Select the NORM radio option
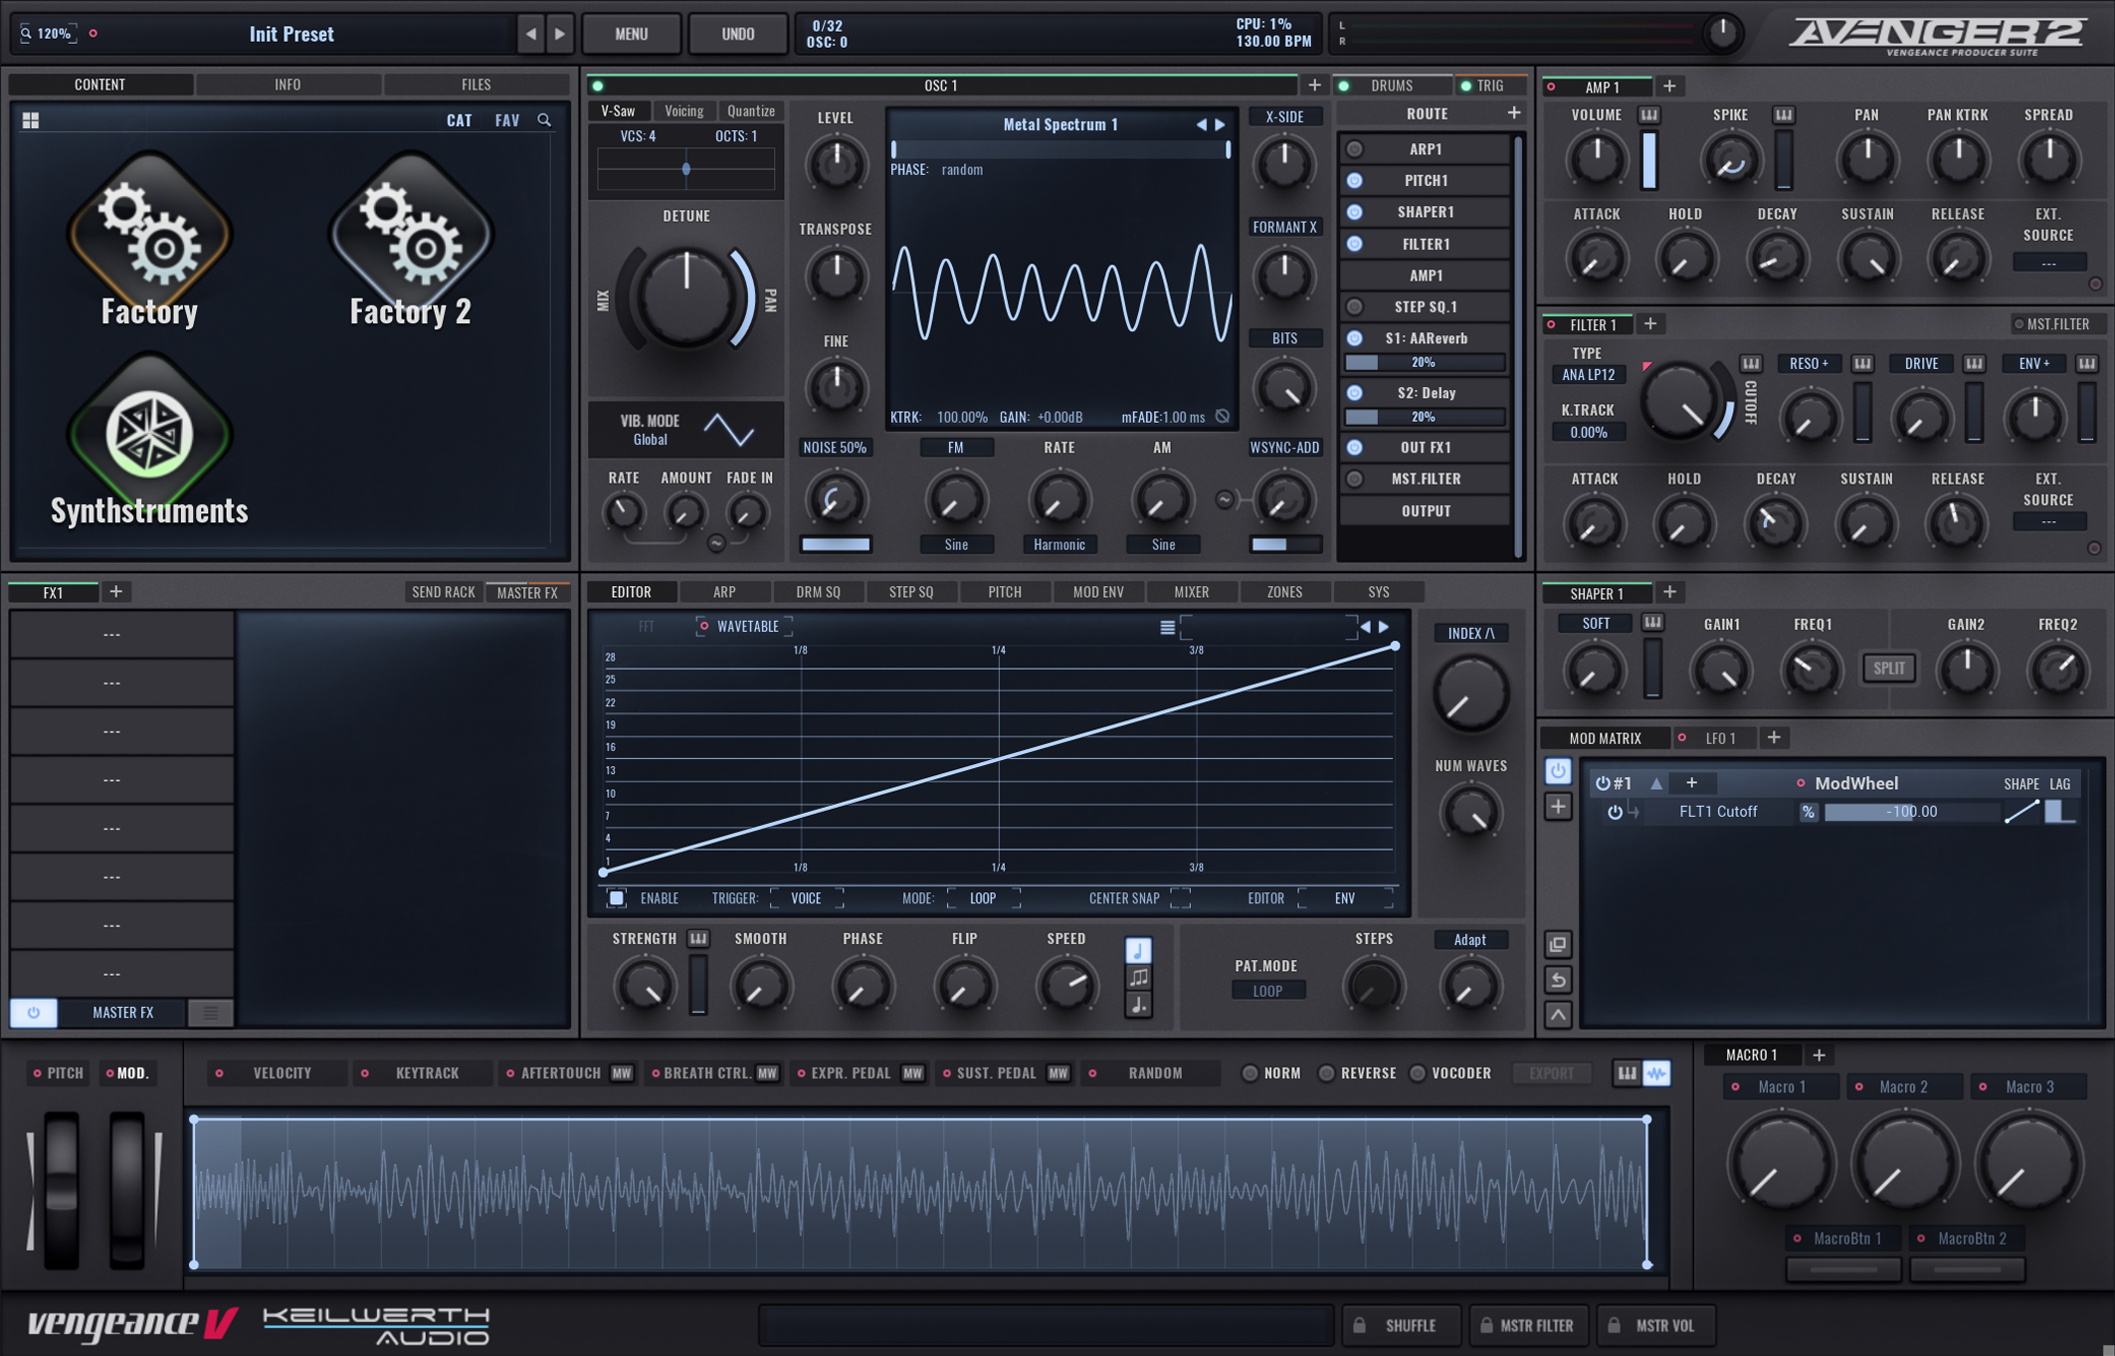 click(x=1250, y=1072)
